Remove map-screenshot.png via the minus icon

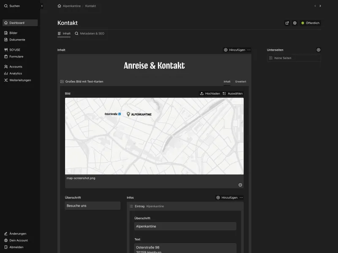click(240, 185)
